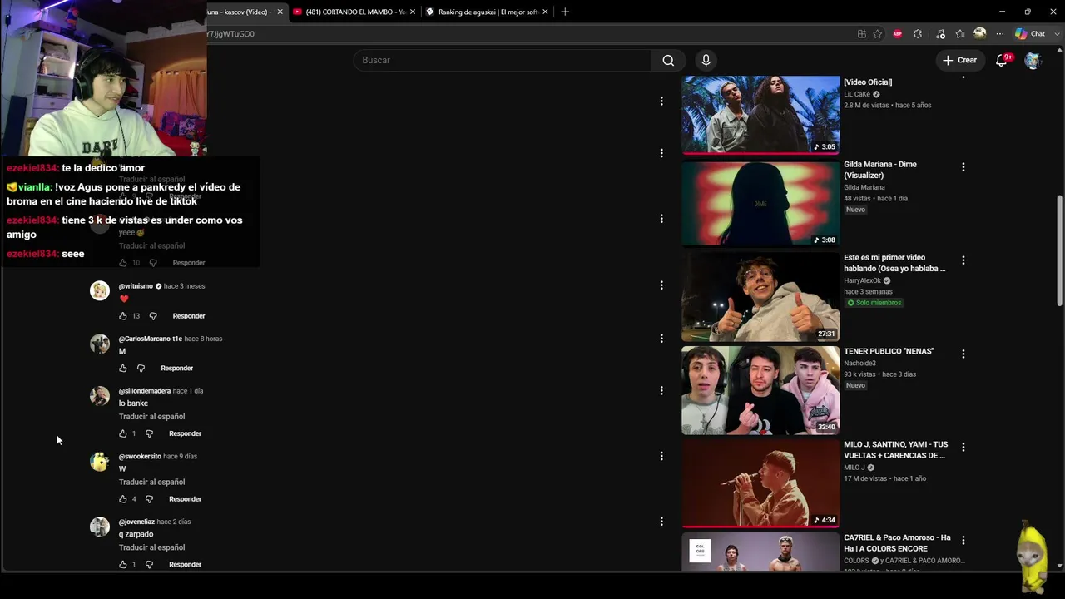Screen dimensions: 1065x599
Task: Focus the Buscar search field
Action: pyautogui.click(x=503, y=60)
